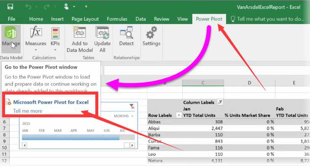Select cell with value 308
Image resolution: width=310 pixels, height=168 pixels.
coord(203,122)
